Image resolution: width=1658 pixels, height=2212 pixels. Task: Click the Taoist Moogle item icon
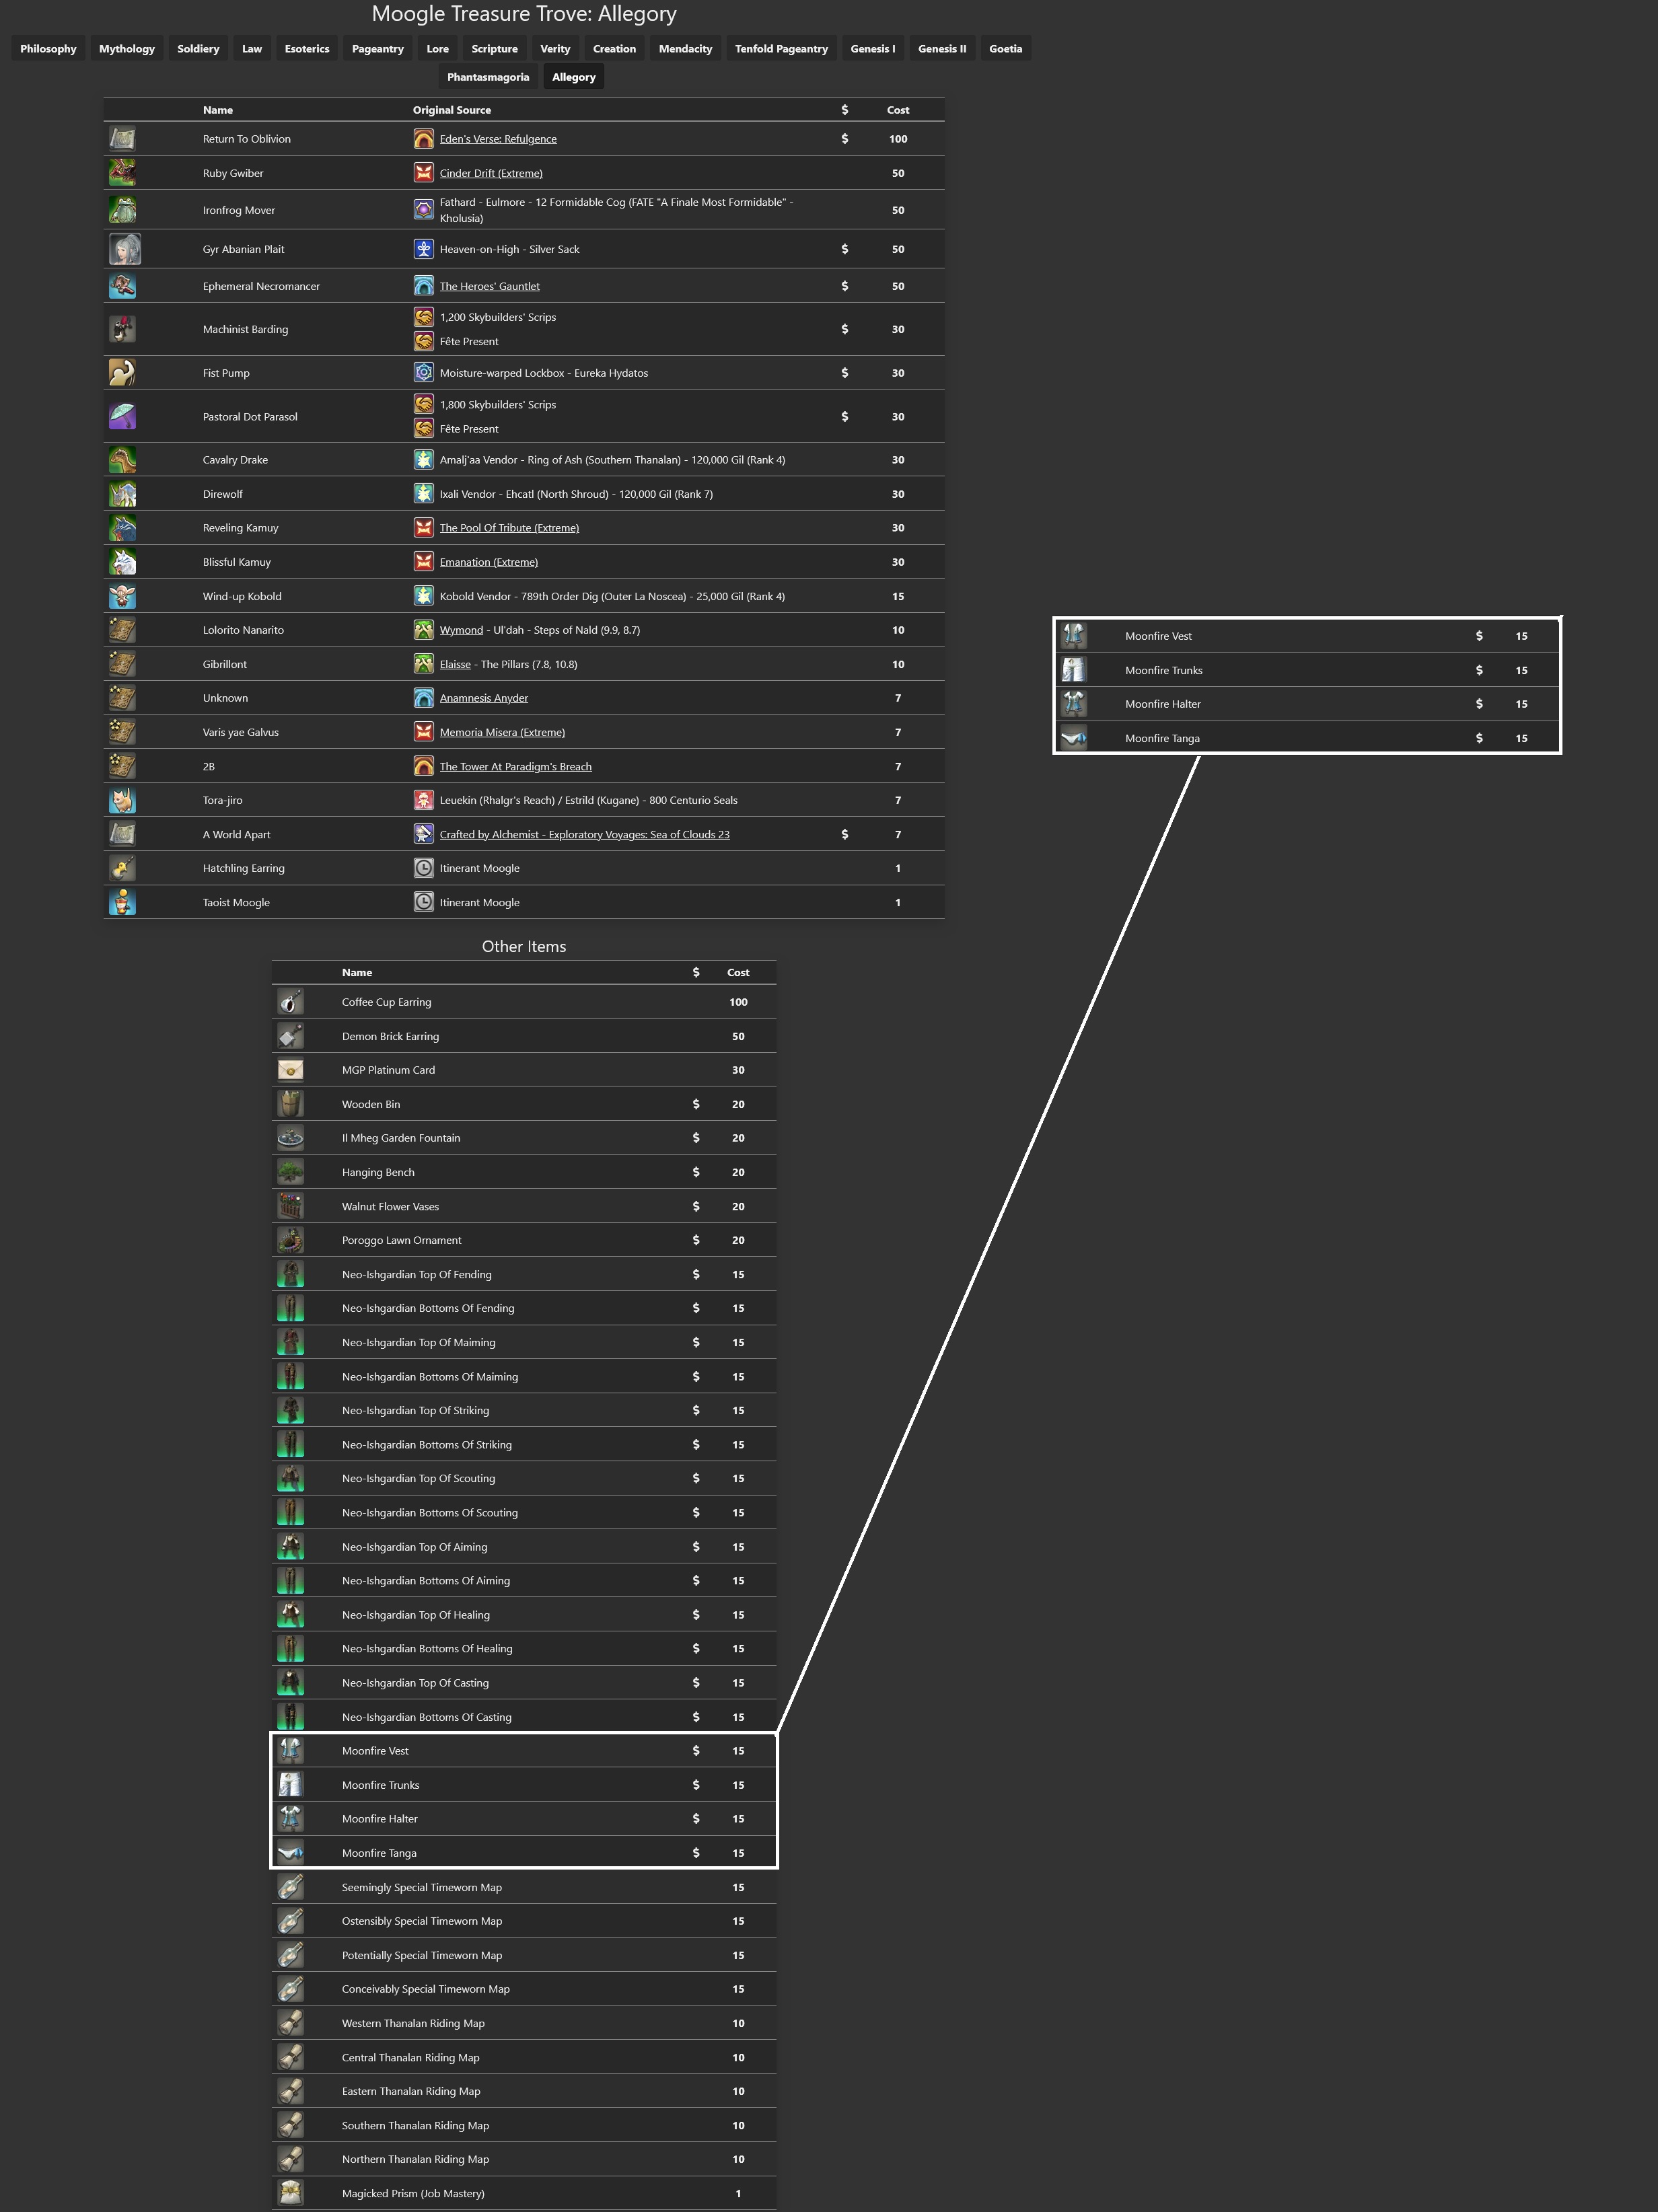(x=122, y=902)
